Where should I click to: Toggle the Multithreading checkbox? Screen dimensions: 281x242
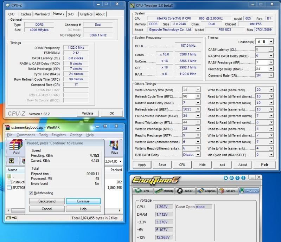(31, 193)
